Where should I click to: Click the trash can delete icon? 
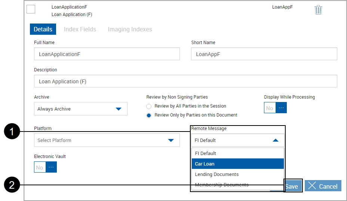318,10
